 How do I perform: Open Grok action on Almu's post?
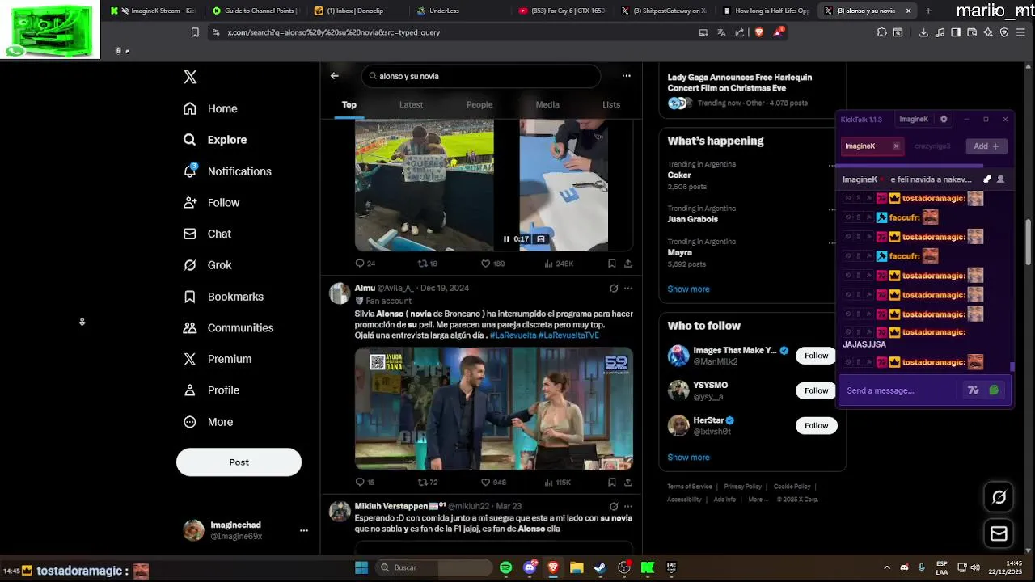pos(614,288)
